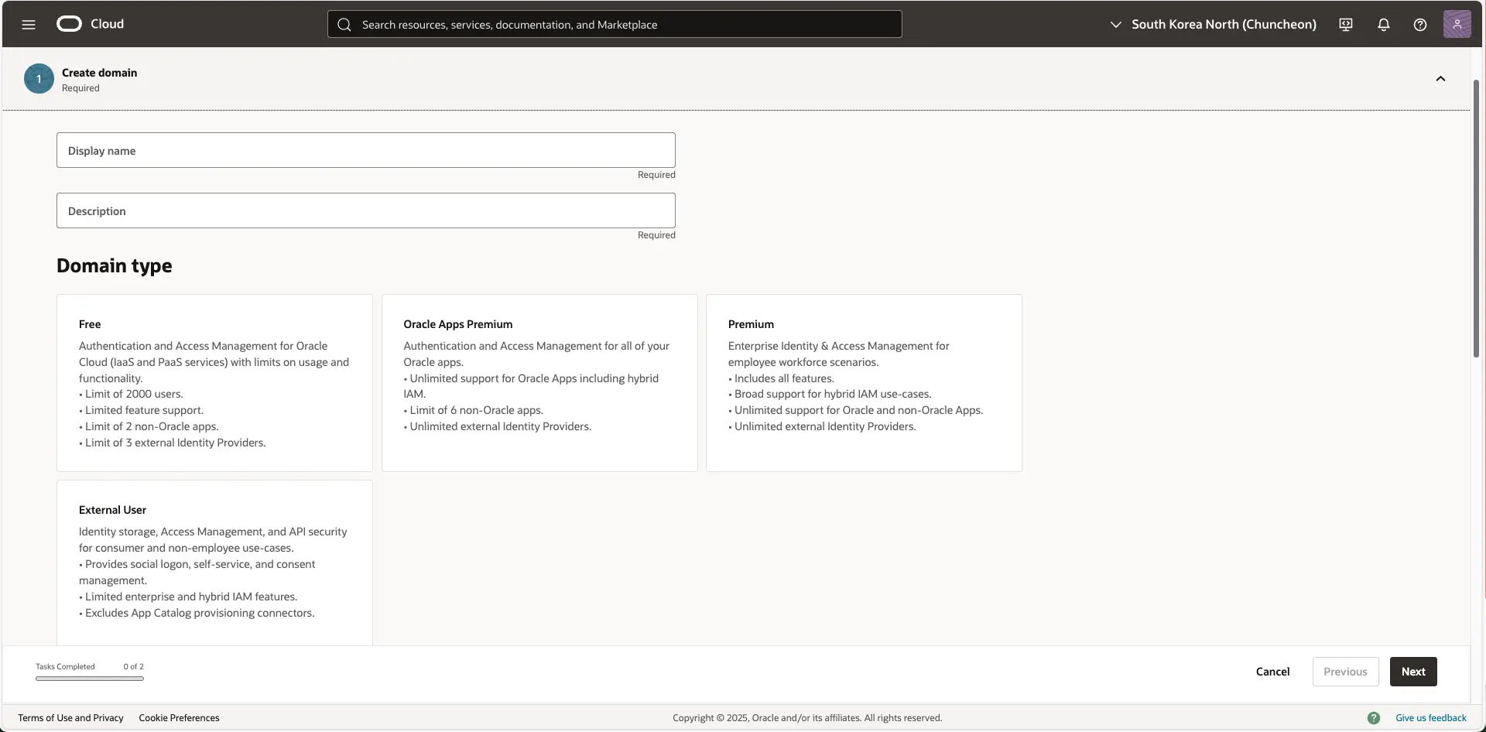This screenshot has width=1486, height=732.
Task: Select the Oracle Apps Premium domain type
Action: pos(539,383)
